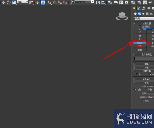
Task: Open the named selection sets dropdown
Action: click(x=84, y=2)
